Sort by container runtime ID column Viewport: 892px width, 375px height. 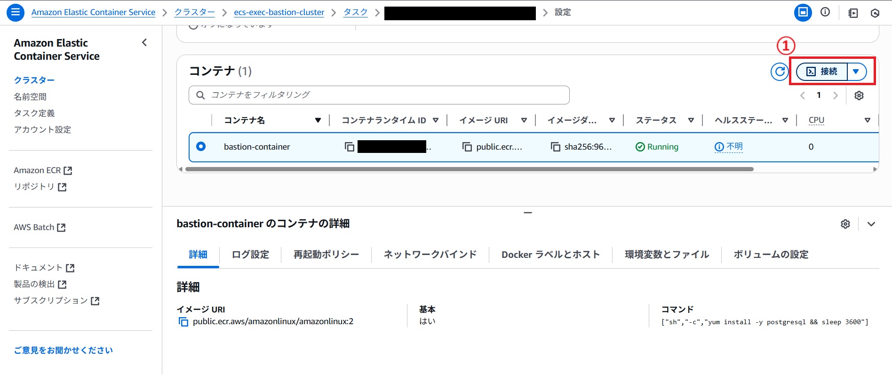(436, 120)
